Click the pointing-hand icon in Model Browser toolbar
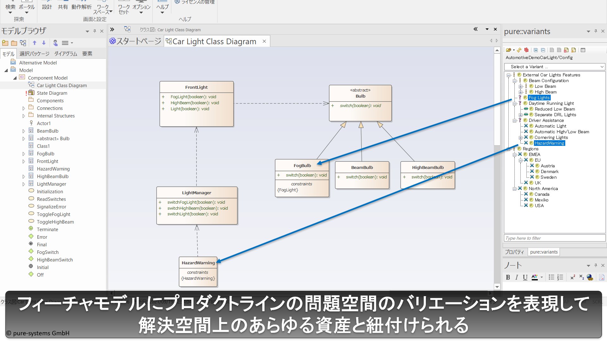 pyautogui.click(x=55, y=43)
